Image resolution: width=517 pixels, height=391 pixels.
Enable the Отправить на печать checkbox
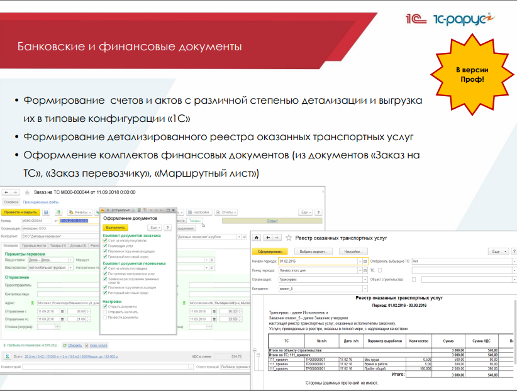105,312
